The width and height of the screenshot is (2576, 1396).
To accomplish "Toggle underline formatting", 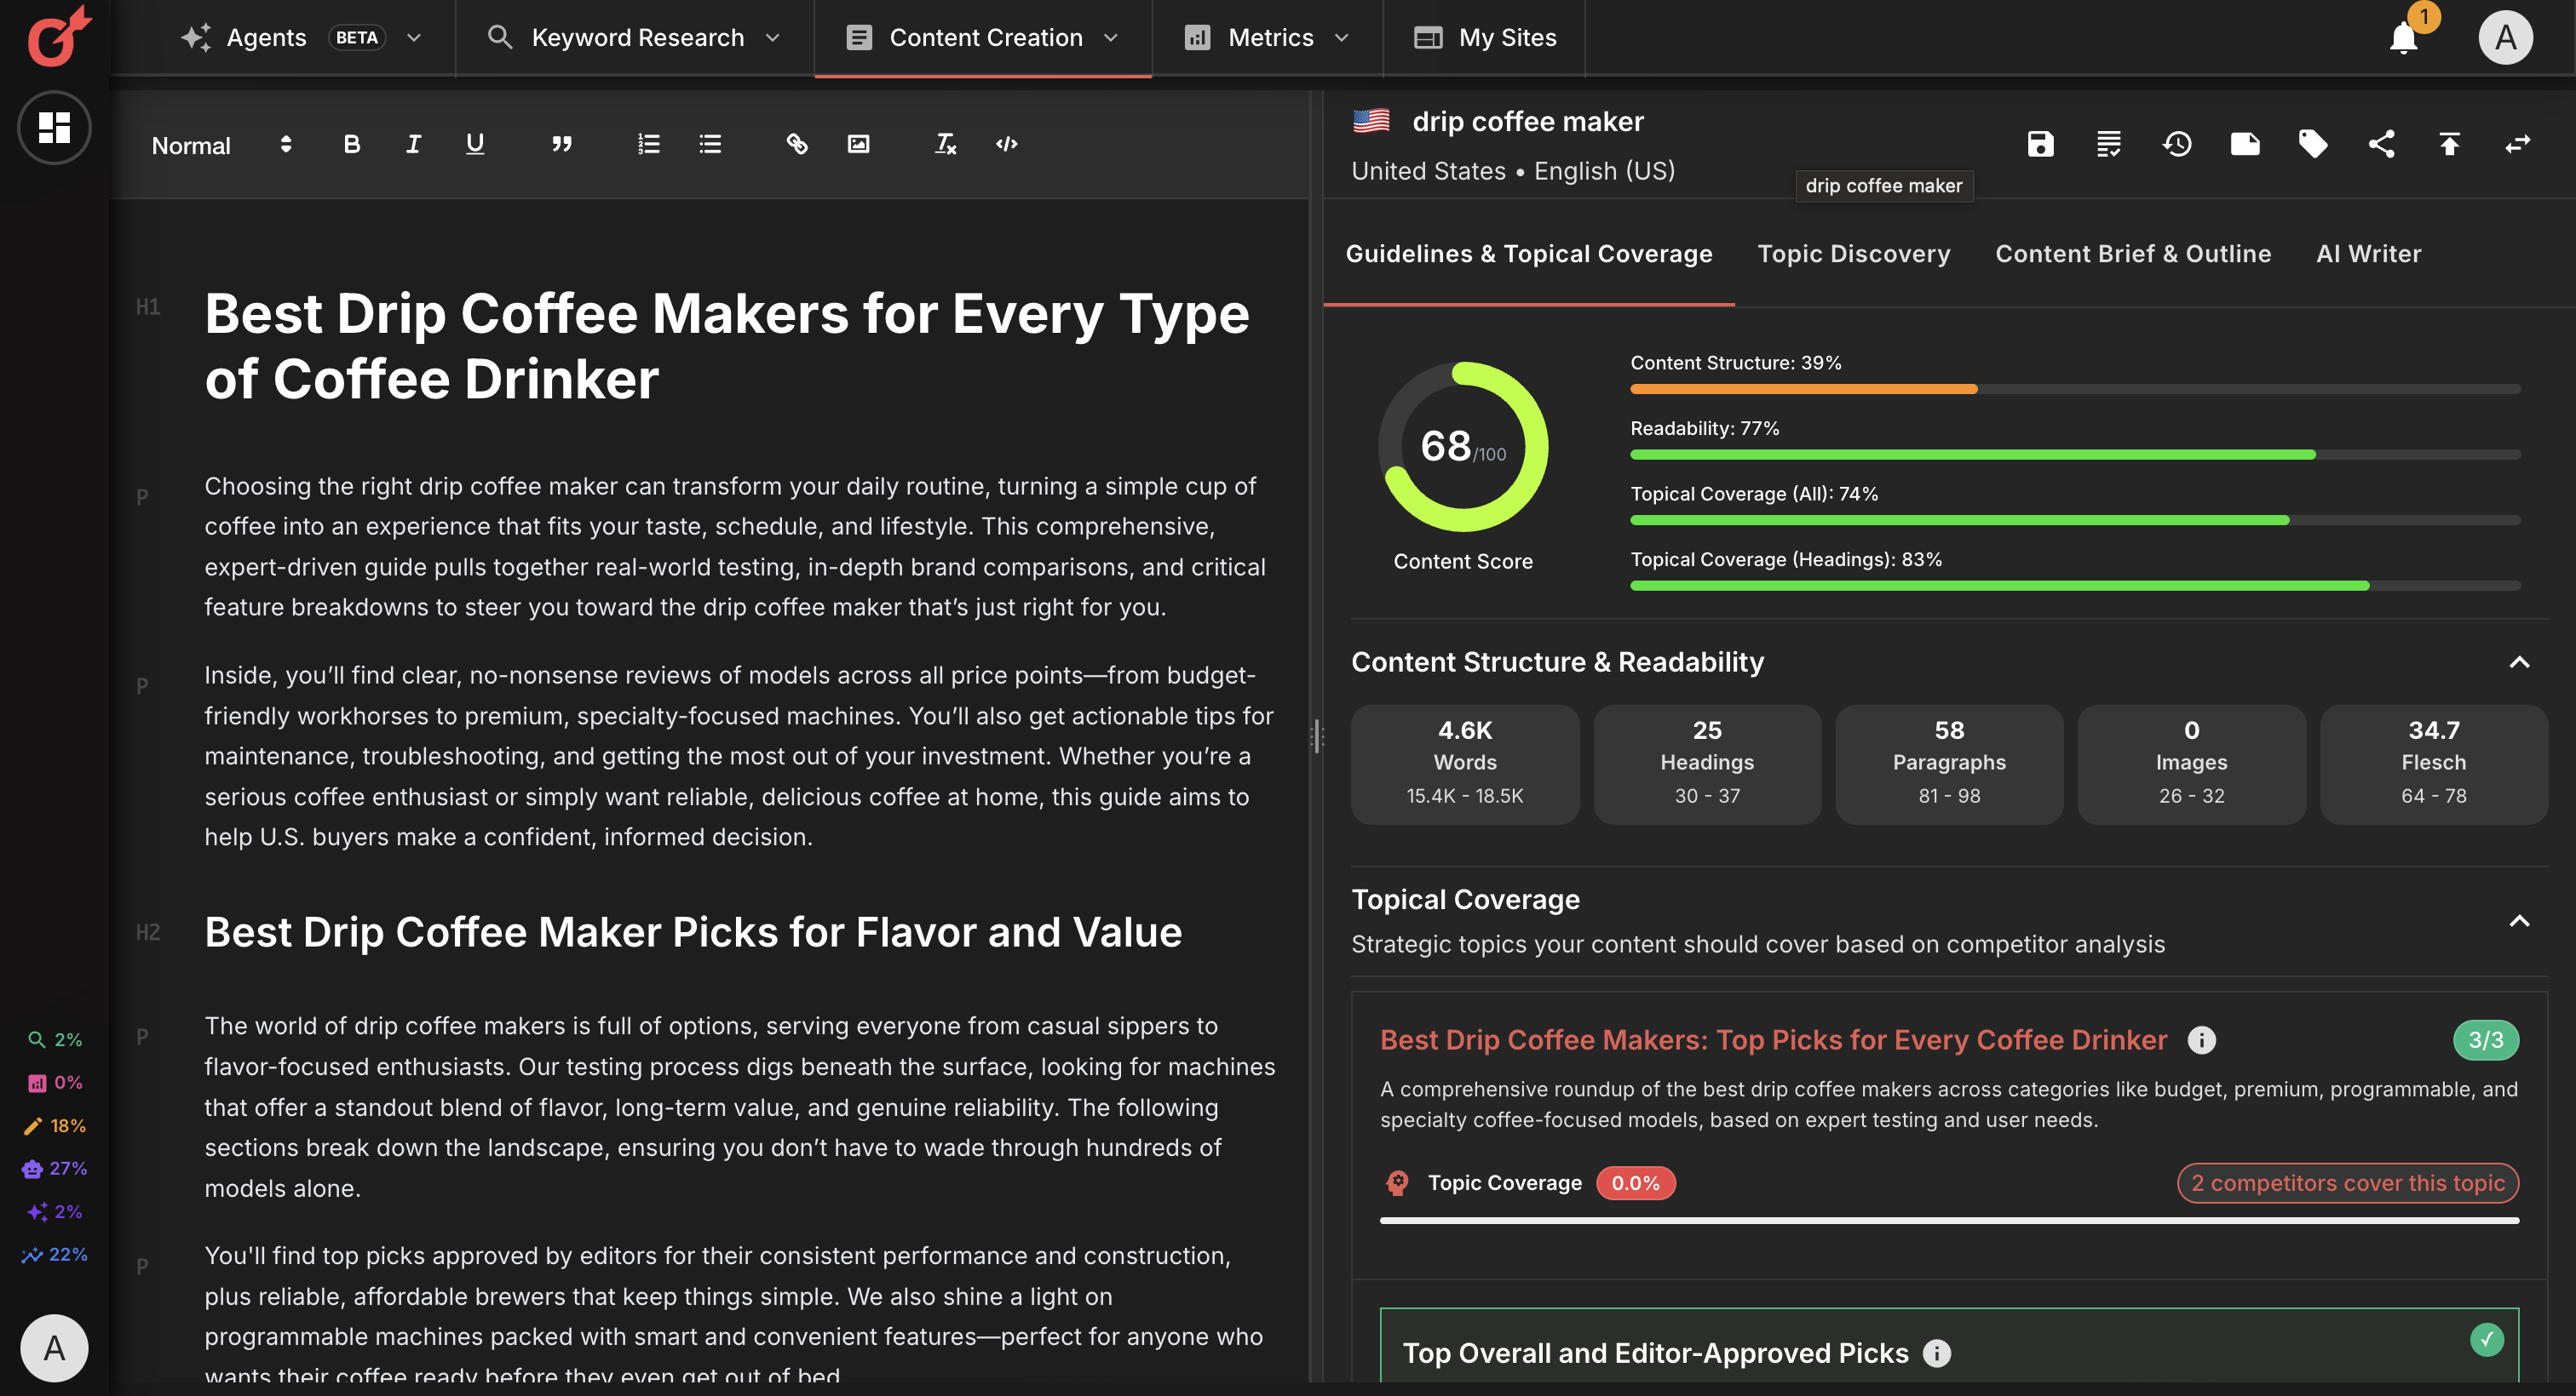I will click(x=475, y=144).
